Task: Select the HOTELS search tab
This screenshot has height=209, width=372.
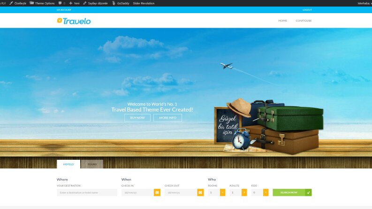Action: click(68, 164)
